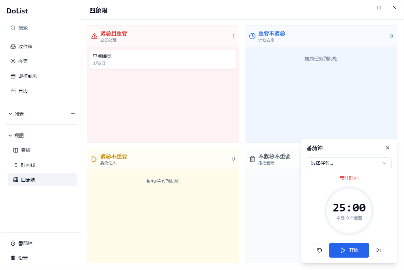Image resolution: width=404 pixels, height=270 pixels.
Task: Expand the 选择任务 task dropdown
Action: coord(349,163)
